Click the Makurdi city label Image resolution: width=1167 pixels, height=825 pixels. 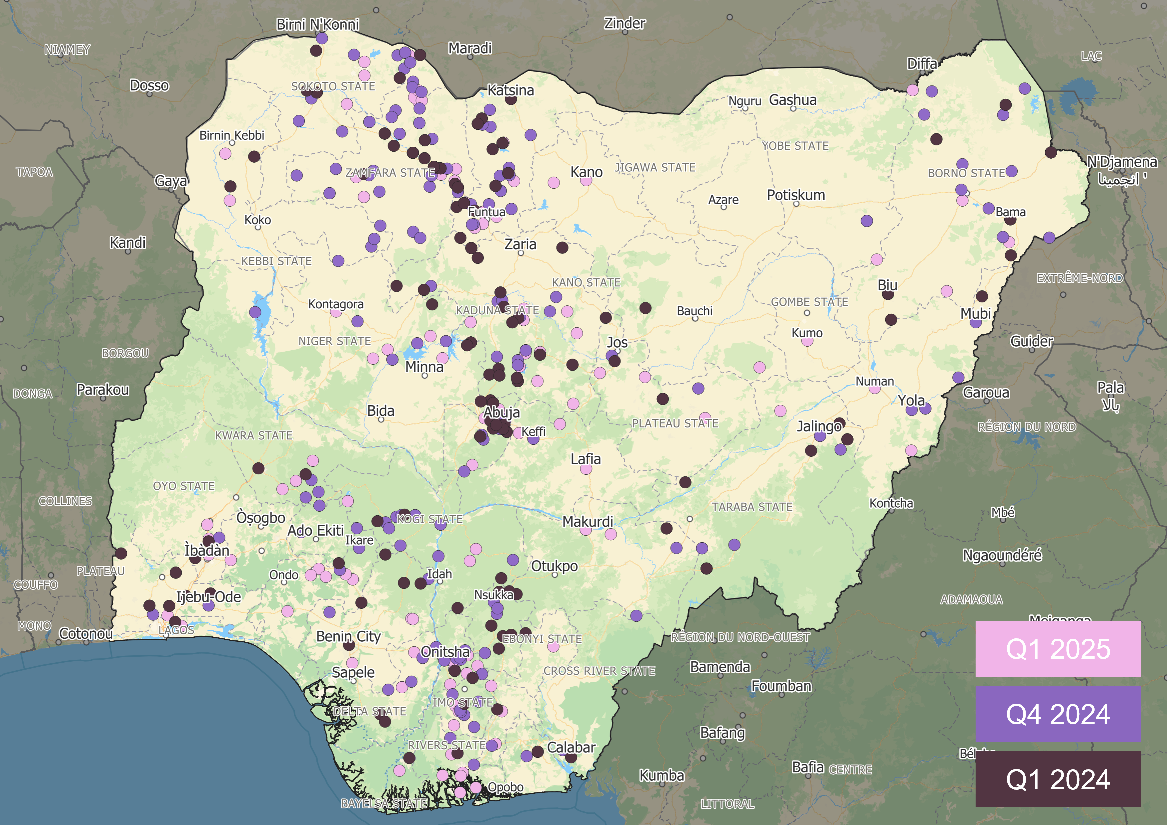pyautogui.click(x=588, y=522)
